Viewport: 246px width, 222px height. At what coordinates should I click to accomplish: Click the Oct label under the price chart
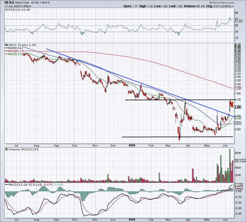point(75,145)
